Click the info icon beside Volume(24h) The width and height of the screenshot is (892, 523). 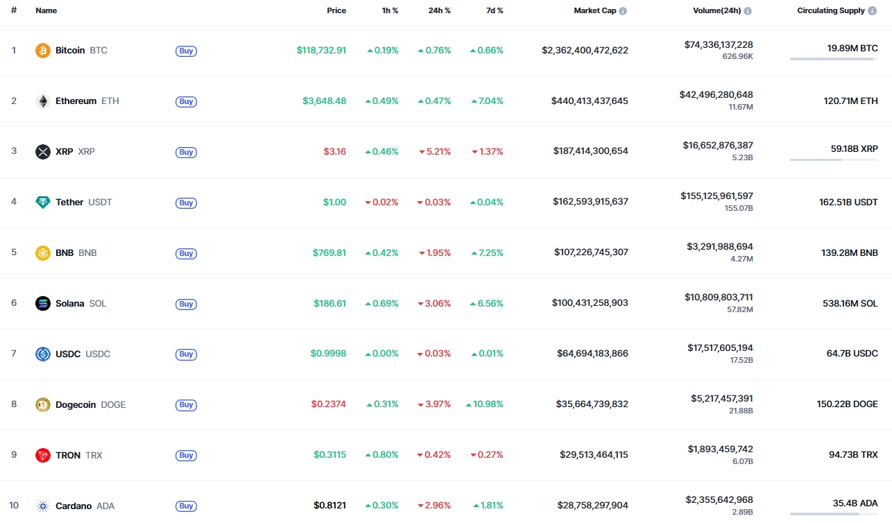(748, 11)
